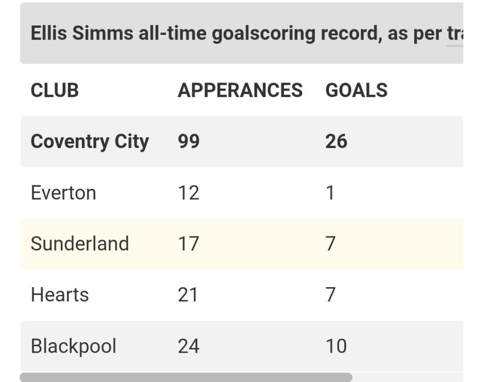This screenshot has height=382, width=483.
Task: Click Everton's 12 appearances value
Action: pyautogui.click(x=189, y=193)
